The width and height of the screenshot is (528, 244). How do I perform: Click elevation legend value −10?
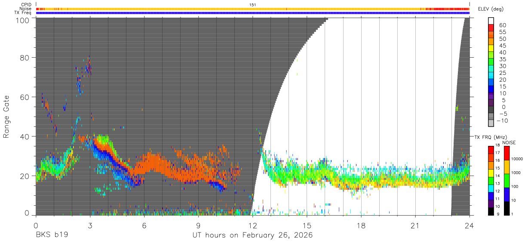pos(501,120)
